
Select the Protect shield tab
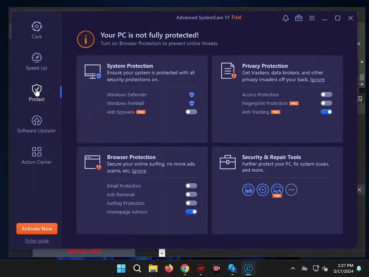point(37,93)
